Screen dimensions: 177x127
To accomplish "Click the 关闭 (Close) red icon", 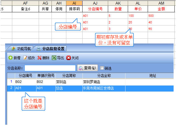I will tap(69, 58).
